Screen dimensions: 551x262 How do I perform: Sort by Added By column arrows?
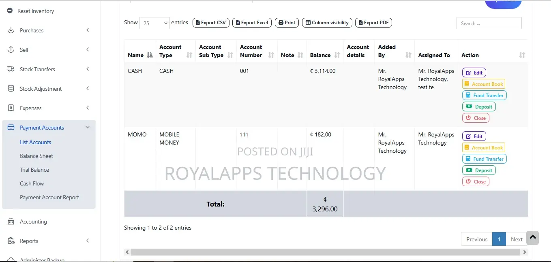click(408, 55)
